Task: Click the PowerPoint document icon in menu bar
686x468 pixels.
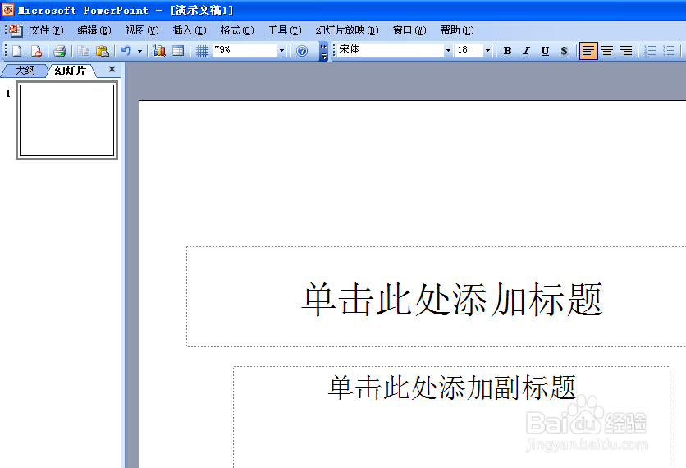Action: (x=16, y=30)
